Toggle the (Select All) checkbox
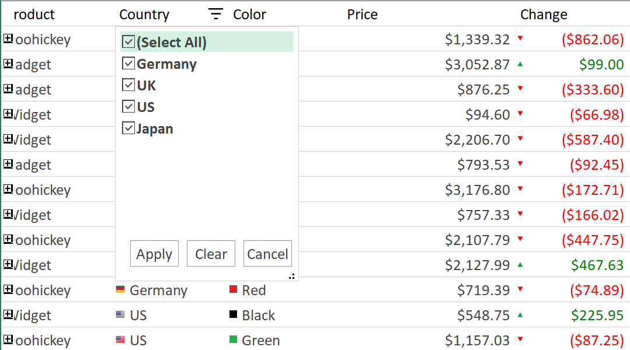The height and width of the screenshot is (350, 630). 128,42
